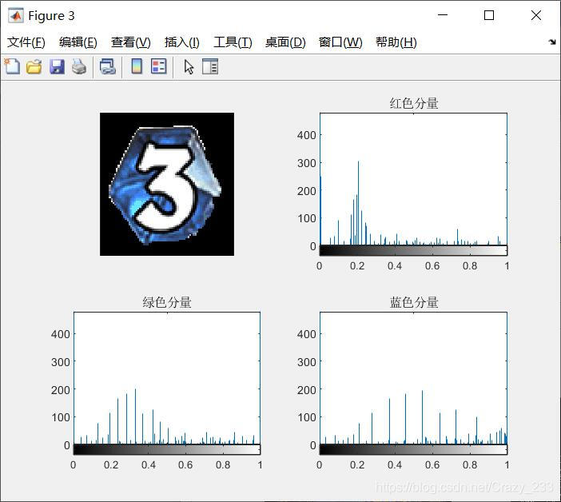
Task: Click the tallest peak in blue histogram
Action: (422, 417)
